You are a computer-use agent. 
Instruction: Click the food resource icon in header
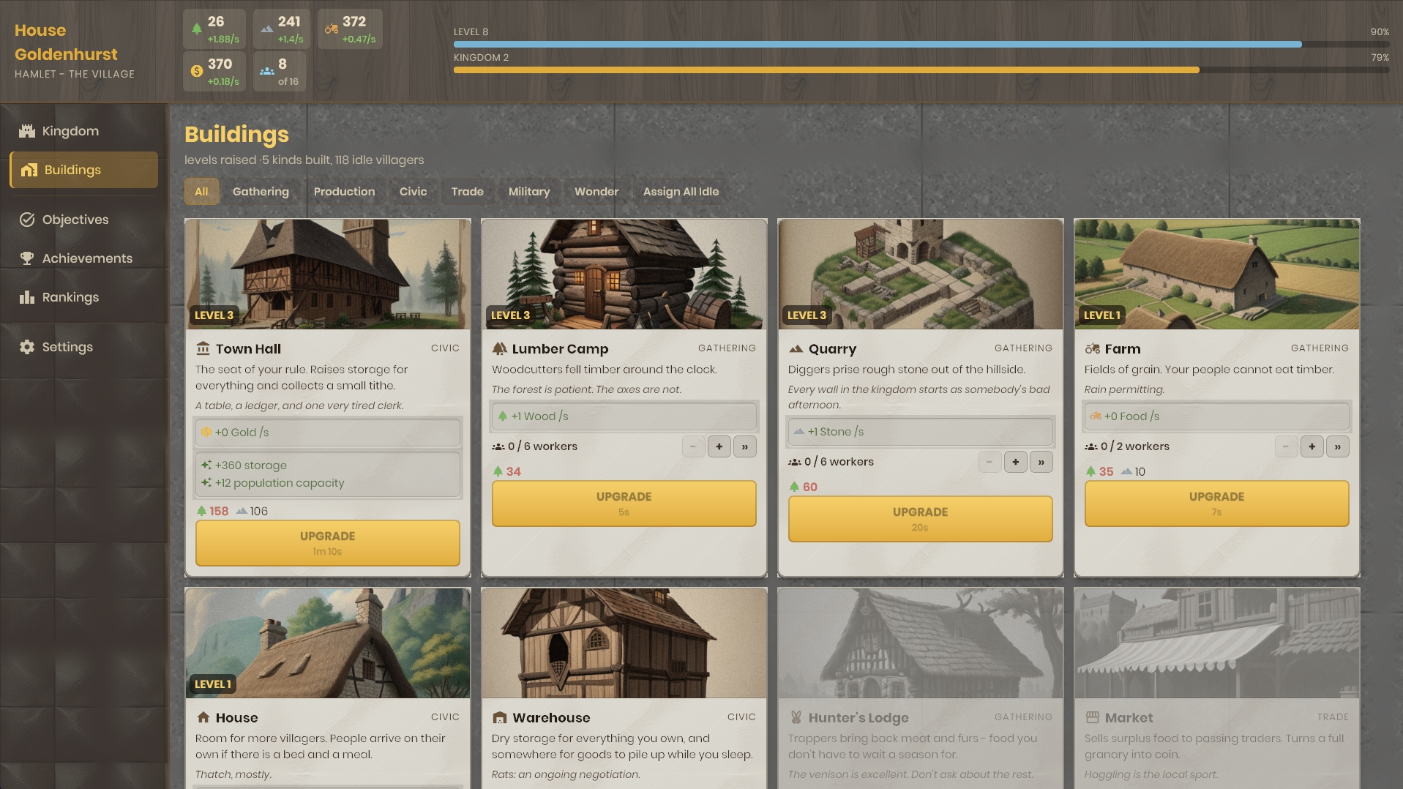(332, 29)
